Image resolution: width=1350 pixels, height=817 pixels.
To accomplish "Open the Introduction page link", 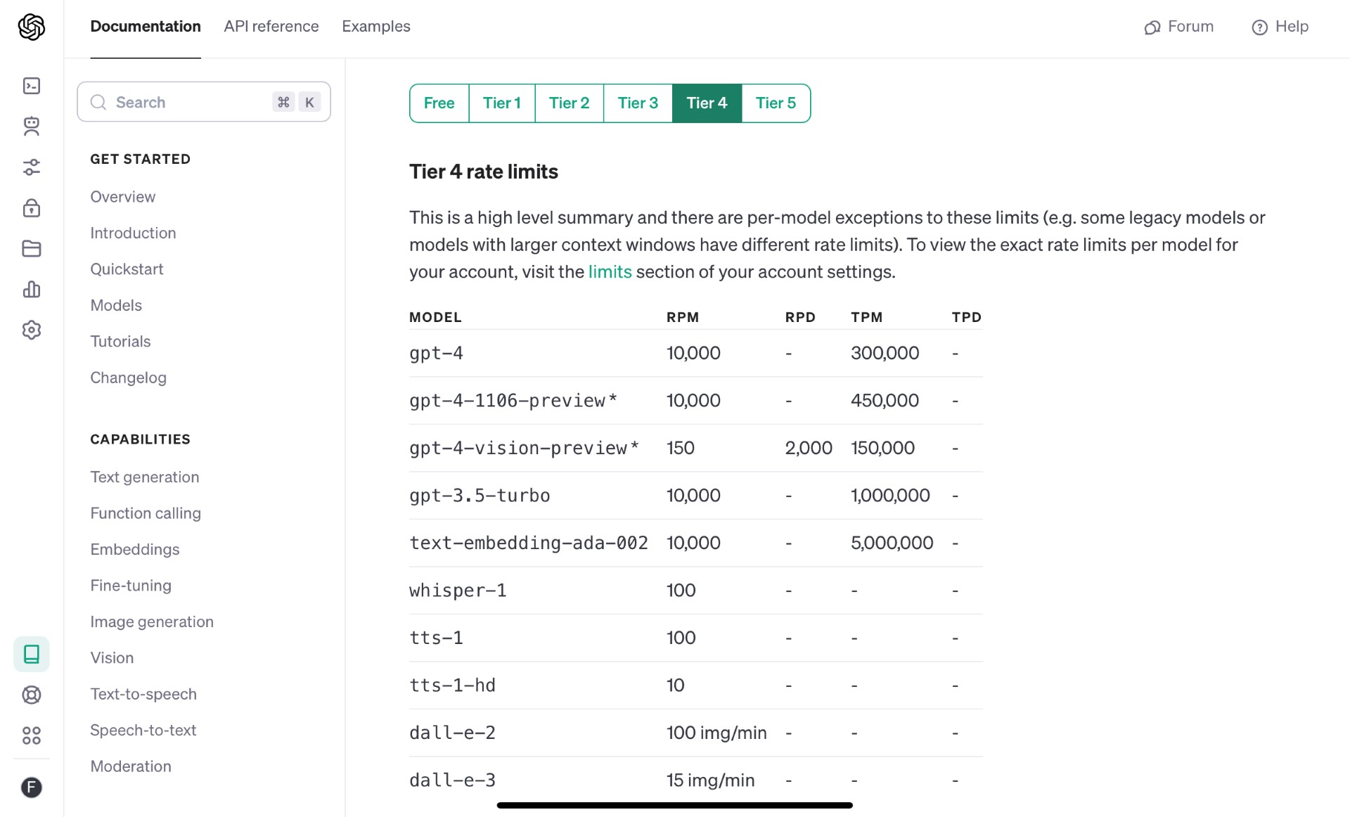I will [x=133, y=233].
